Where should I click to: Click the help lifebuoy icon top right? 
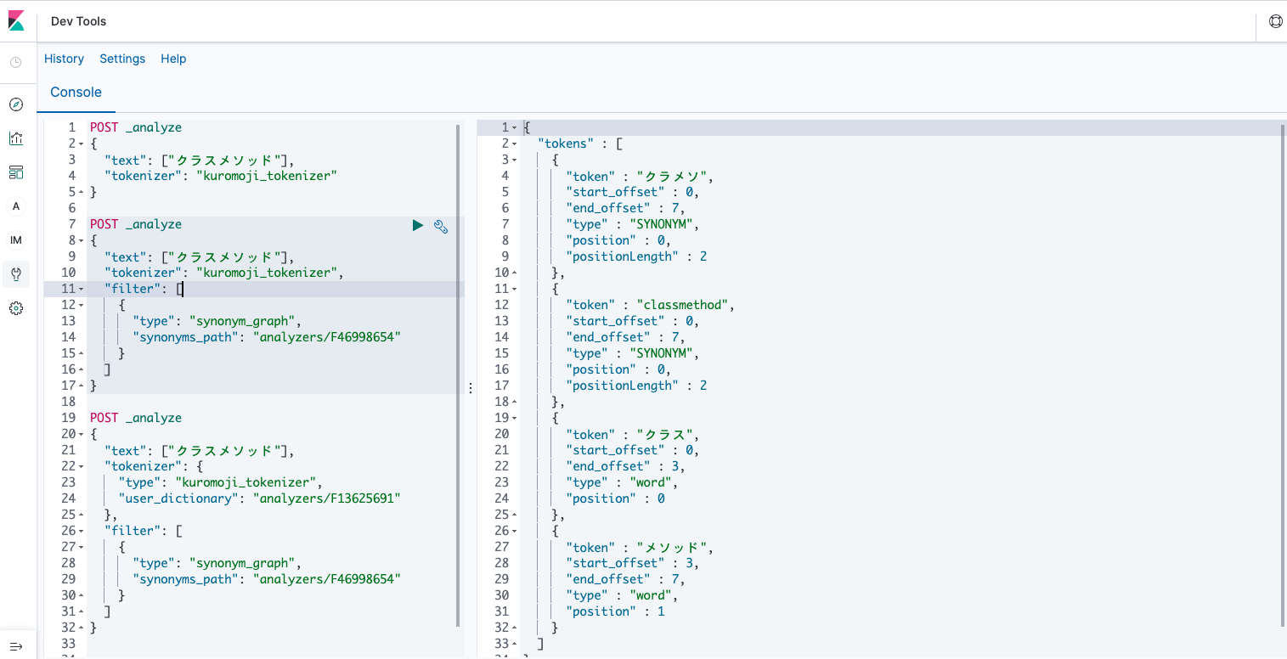tap(1275, 21)
